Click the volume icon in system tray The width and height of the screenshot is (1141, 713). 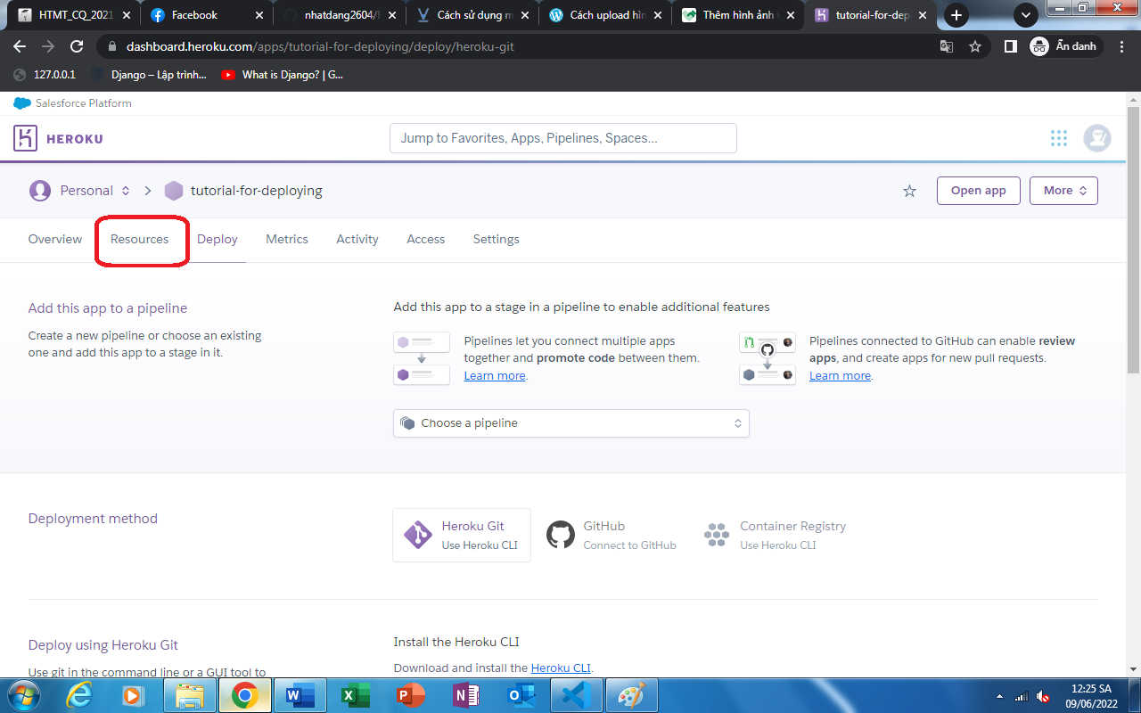(1044, 696)
